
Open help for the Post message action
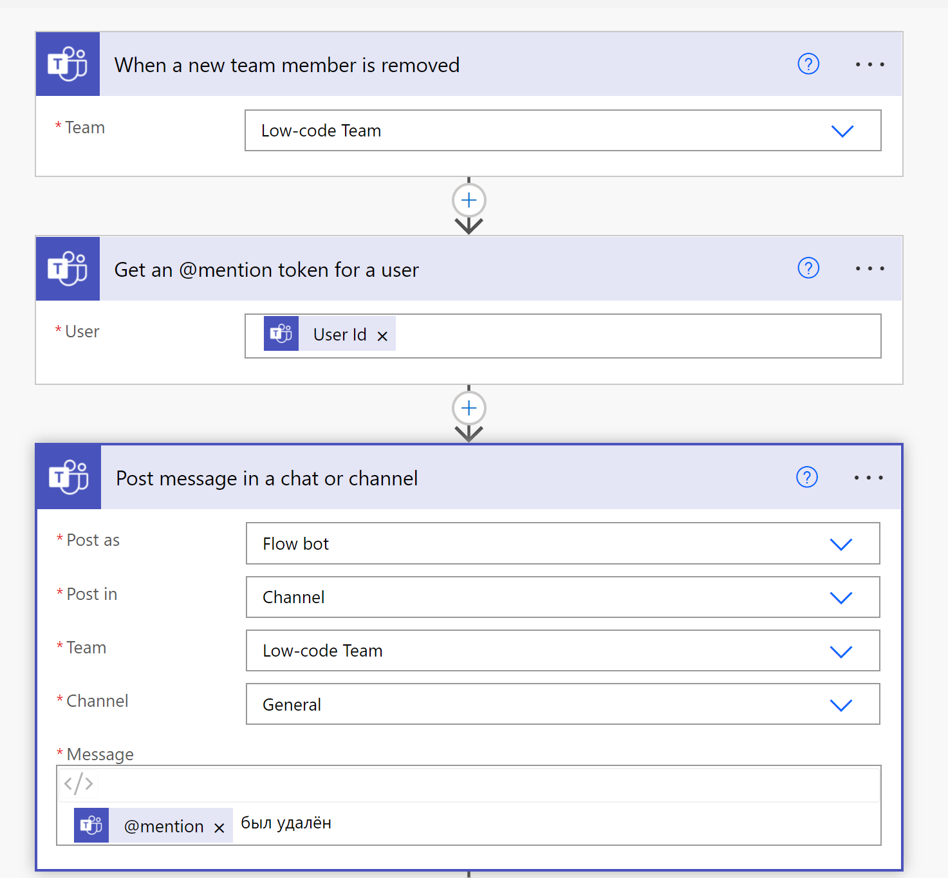tap(806, 477)
